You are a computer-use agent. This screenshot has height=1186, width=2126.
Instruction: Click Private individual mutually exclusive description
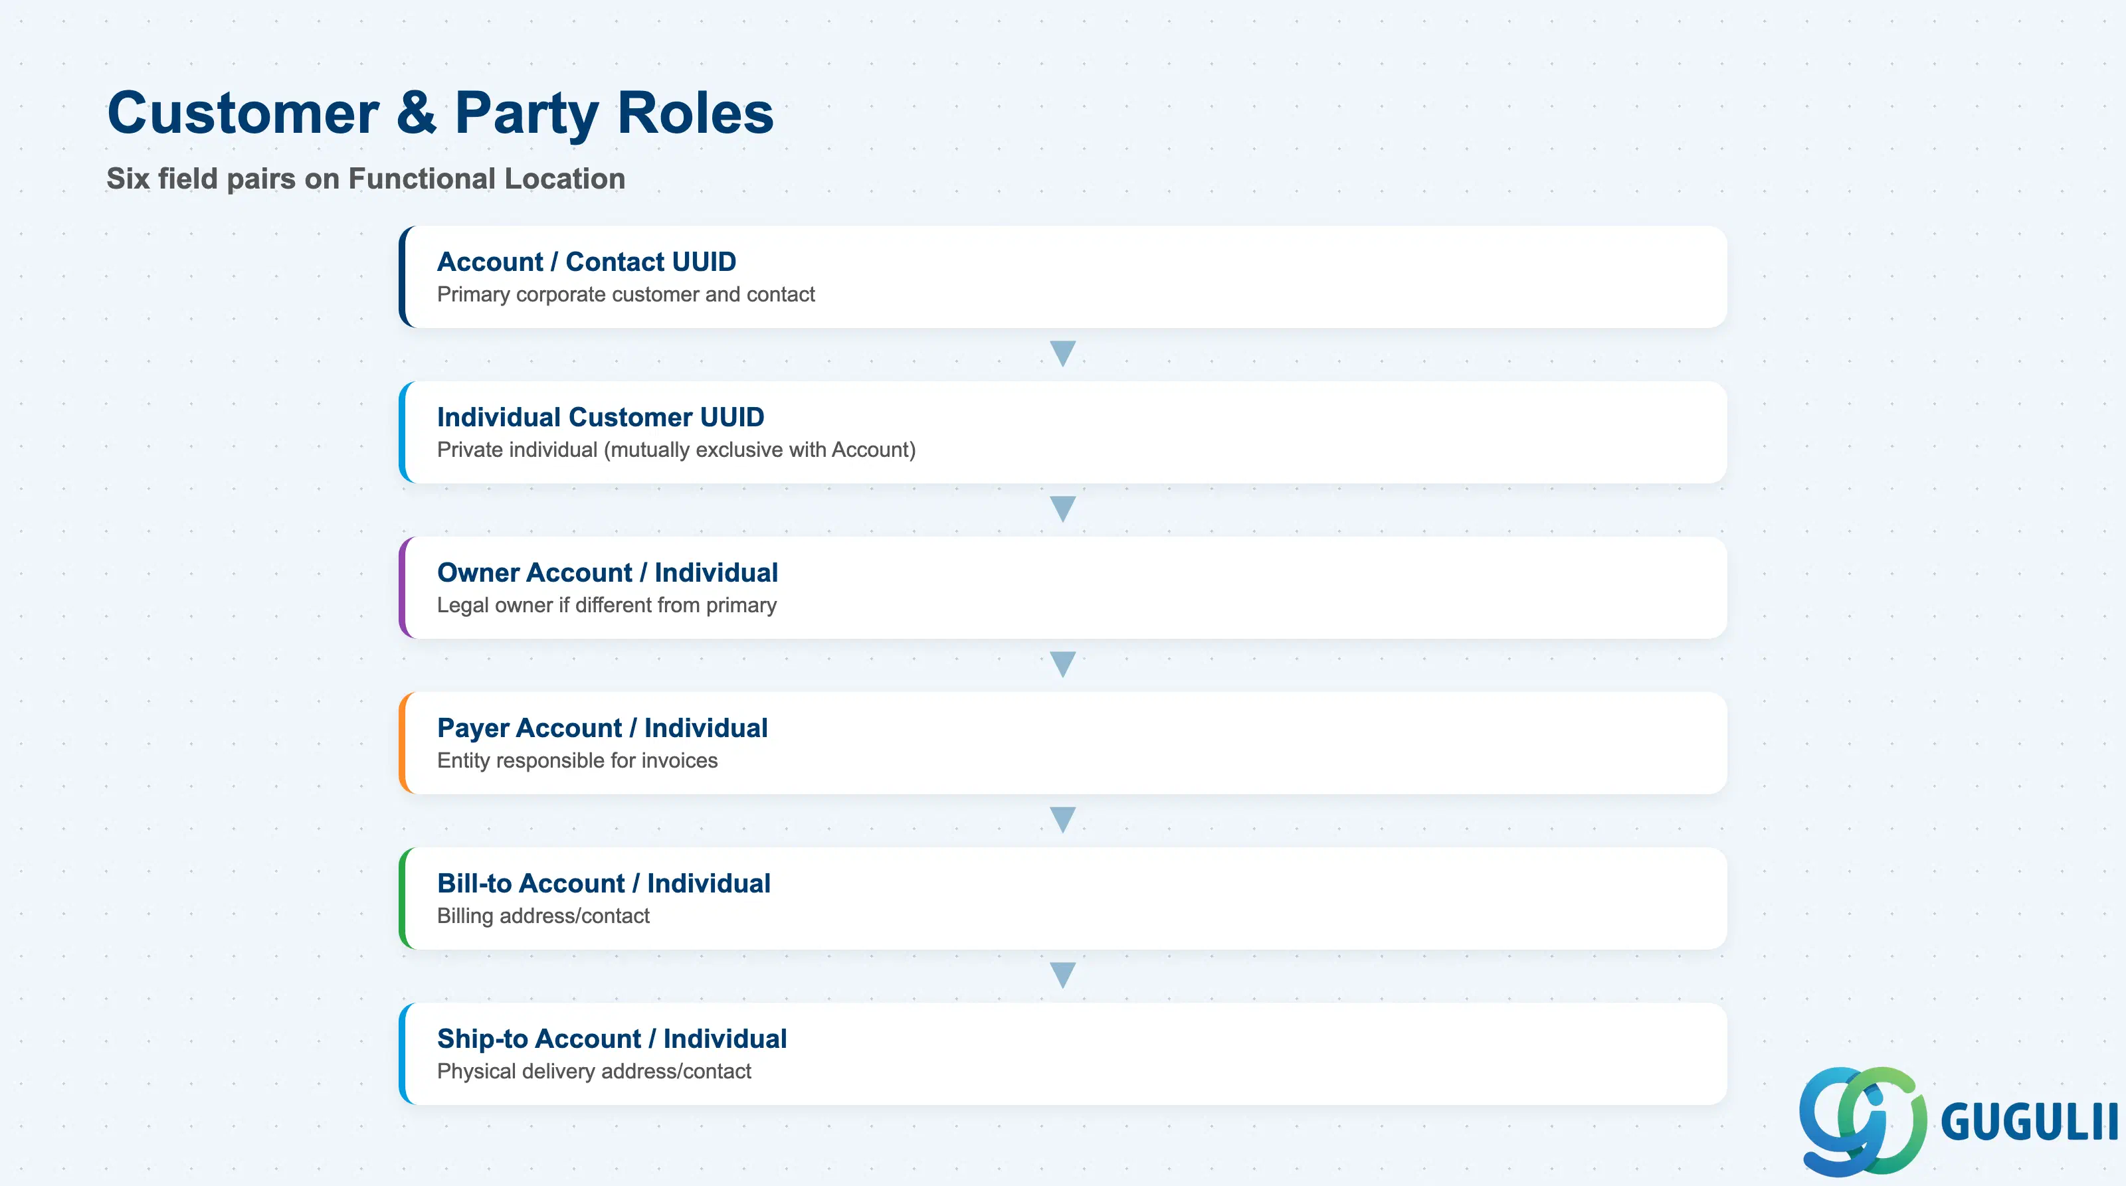click(x=676, y=450)
